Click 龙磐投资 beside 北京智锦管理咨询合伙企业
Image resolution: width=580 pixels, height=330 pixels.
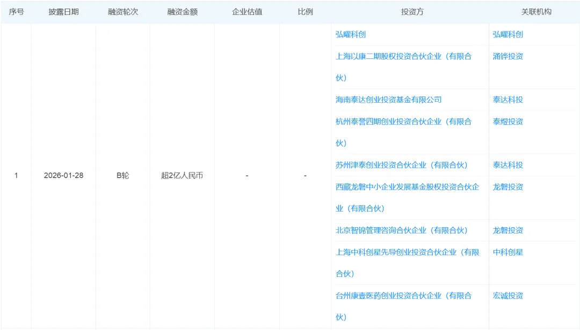coord(508,230)
